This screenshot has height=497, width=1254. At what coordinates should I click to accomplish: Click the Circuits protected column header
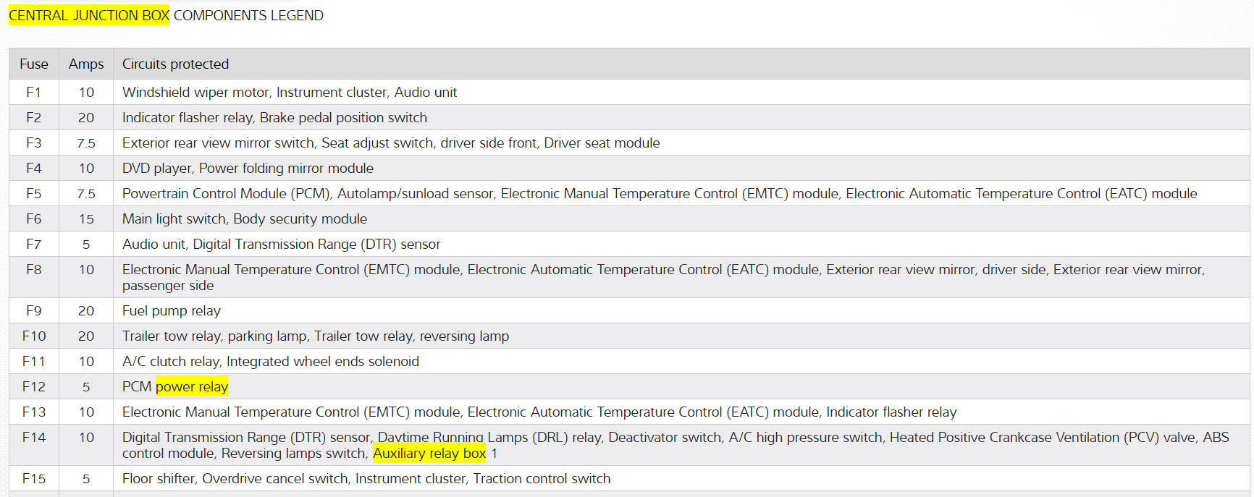[x=175, y=64]
